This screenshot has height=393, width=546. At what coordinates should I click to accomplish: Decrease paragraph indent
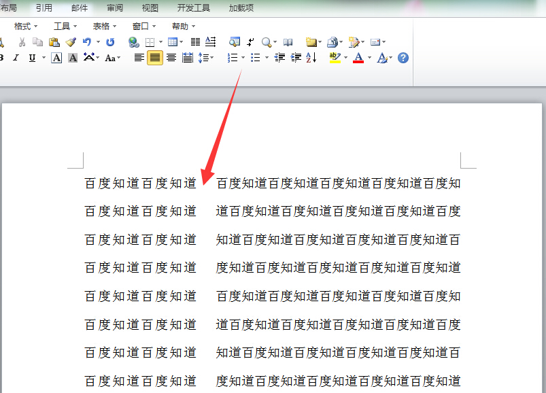(280, 58)
